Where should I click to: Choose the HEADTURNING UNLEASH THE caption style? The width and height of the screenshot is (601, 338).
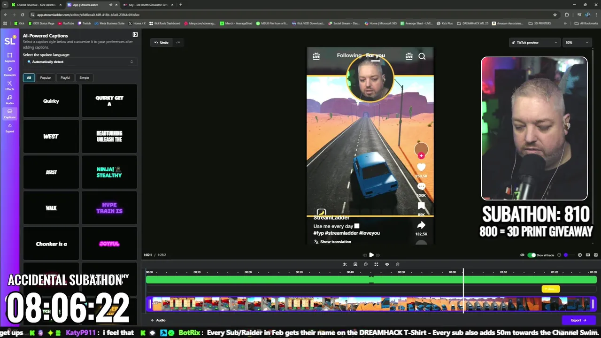(109, 137)
